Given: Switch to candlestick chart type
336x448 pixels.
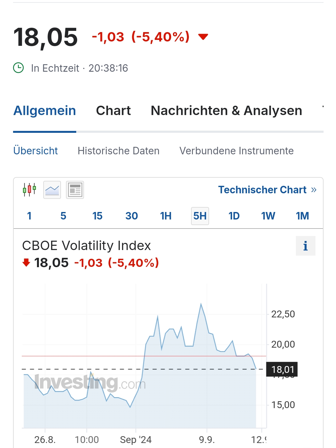Looking at the screenshot, I should pos(30,190).
